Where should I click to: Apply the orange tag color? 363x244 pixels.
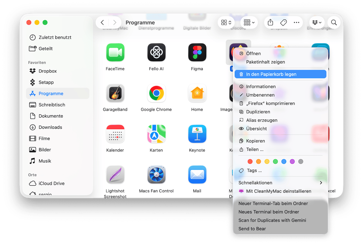pyautogui.click(x=259, y=161)
